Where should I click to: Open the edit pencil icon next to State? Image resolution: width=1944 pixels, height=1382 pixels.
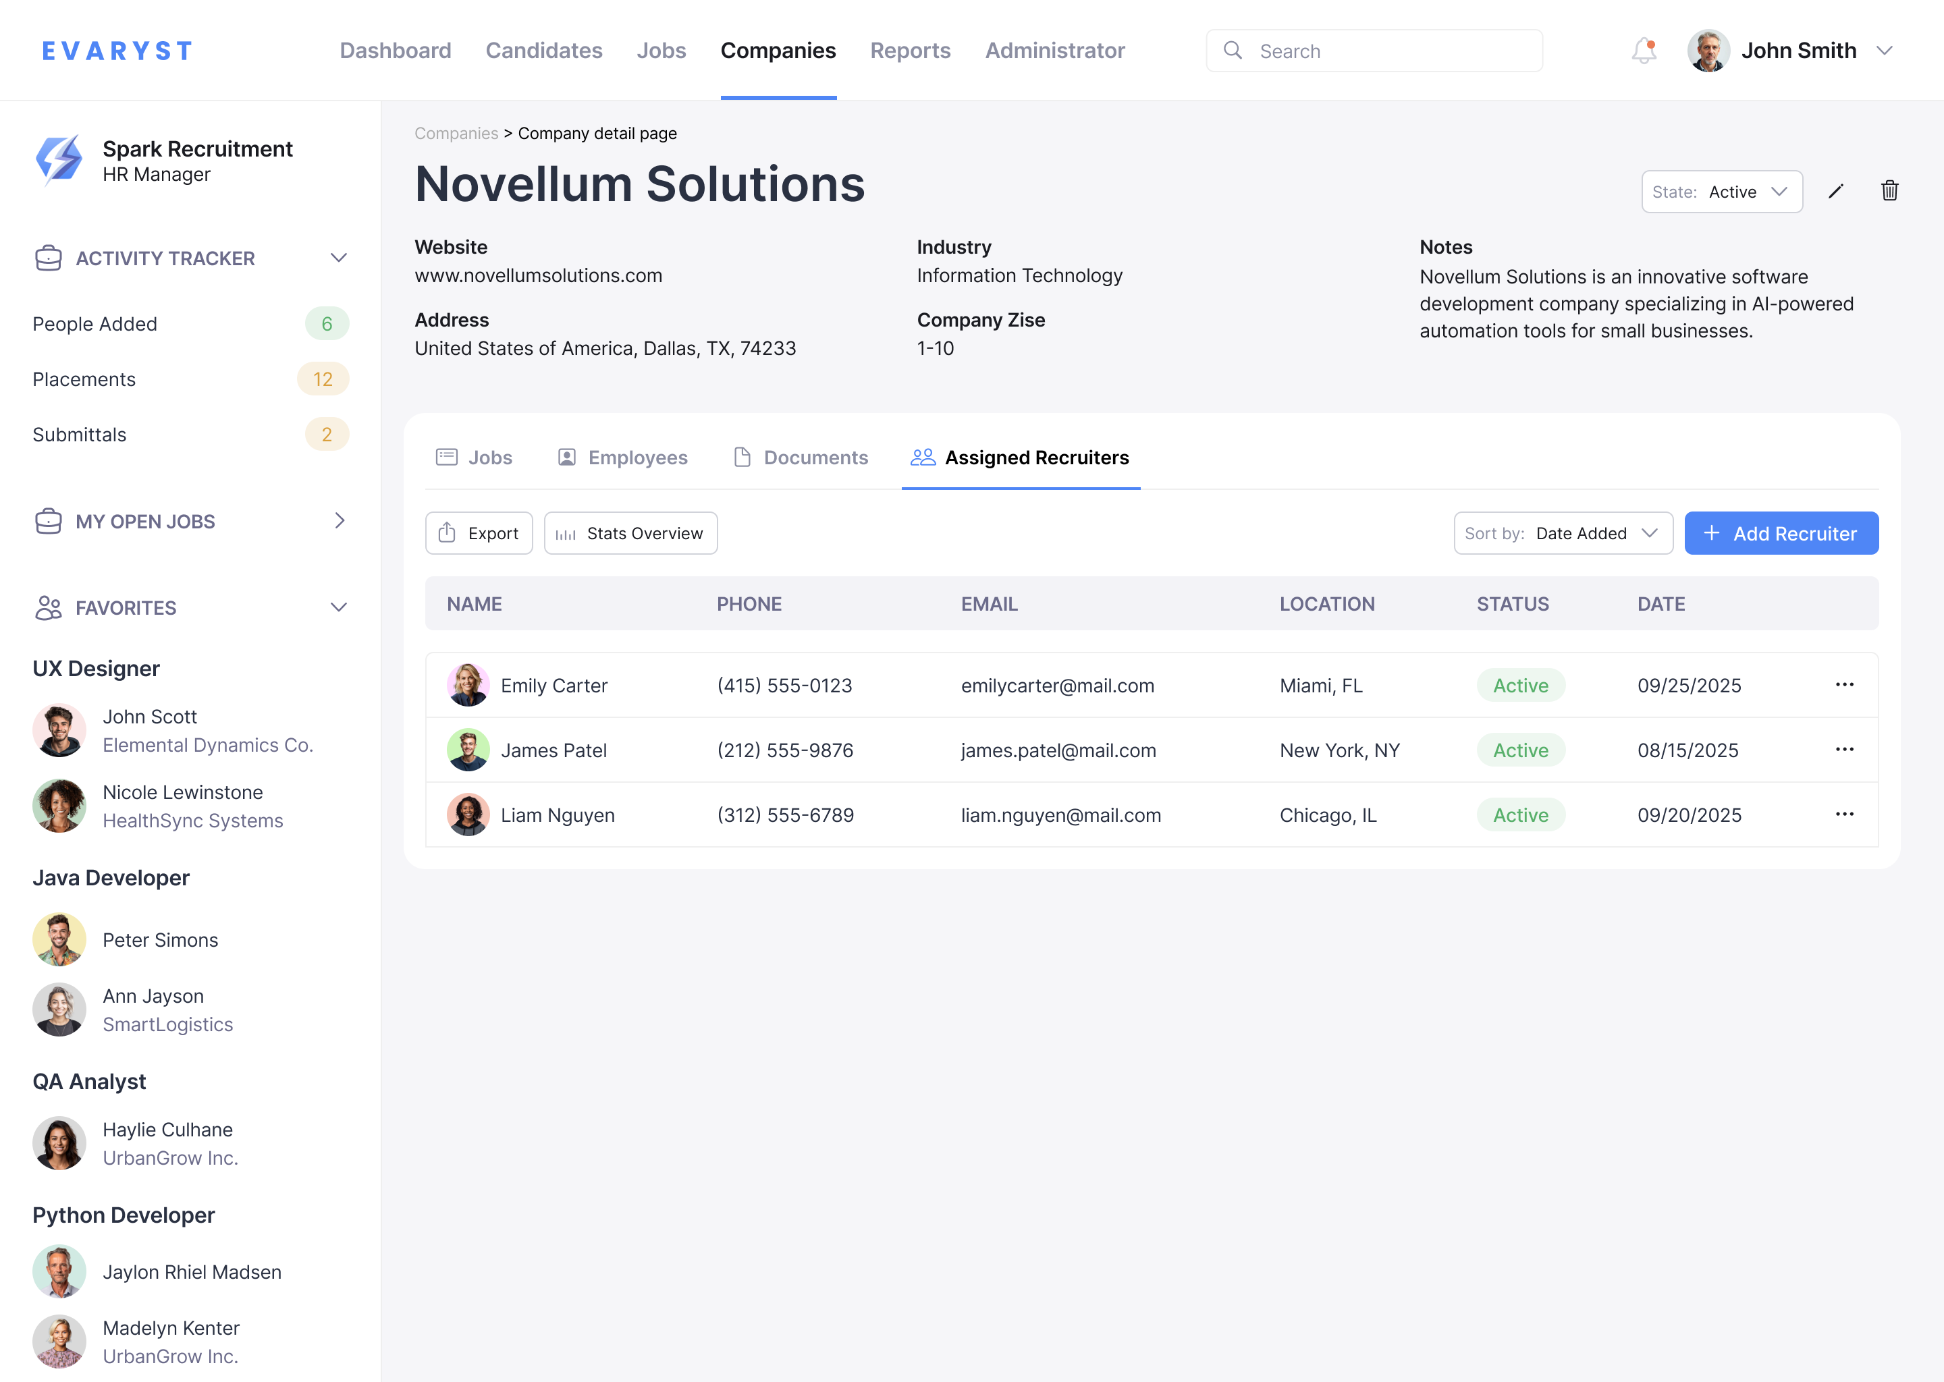[1836, 192]
